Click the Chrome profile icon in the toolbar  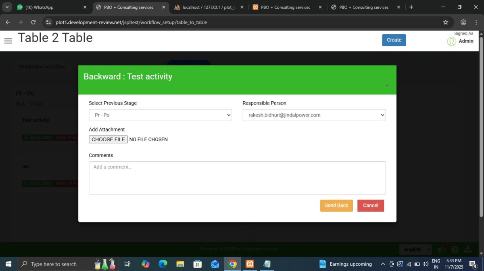click(463, 23)
